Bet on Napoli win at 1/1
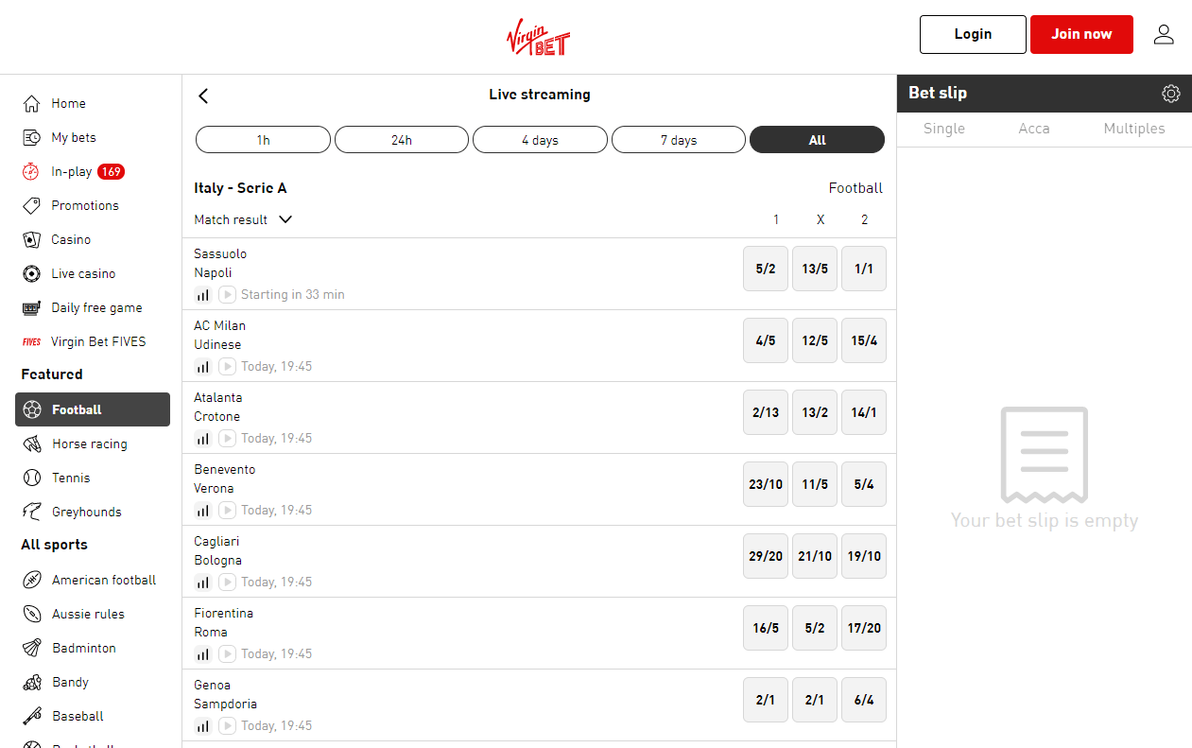The image size is (1192, 748). click(863, 269)
